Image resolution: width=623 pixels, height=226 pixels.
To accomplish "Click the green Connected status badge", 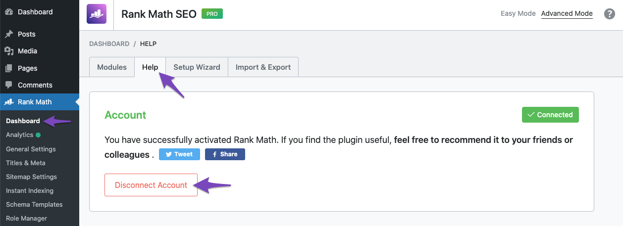I will (550, 115).
